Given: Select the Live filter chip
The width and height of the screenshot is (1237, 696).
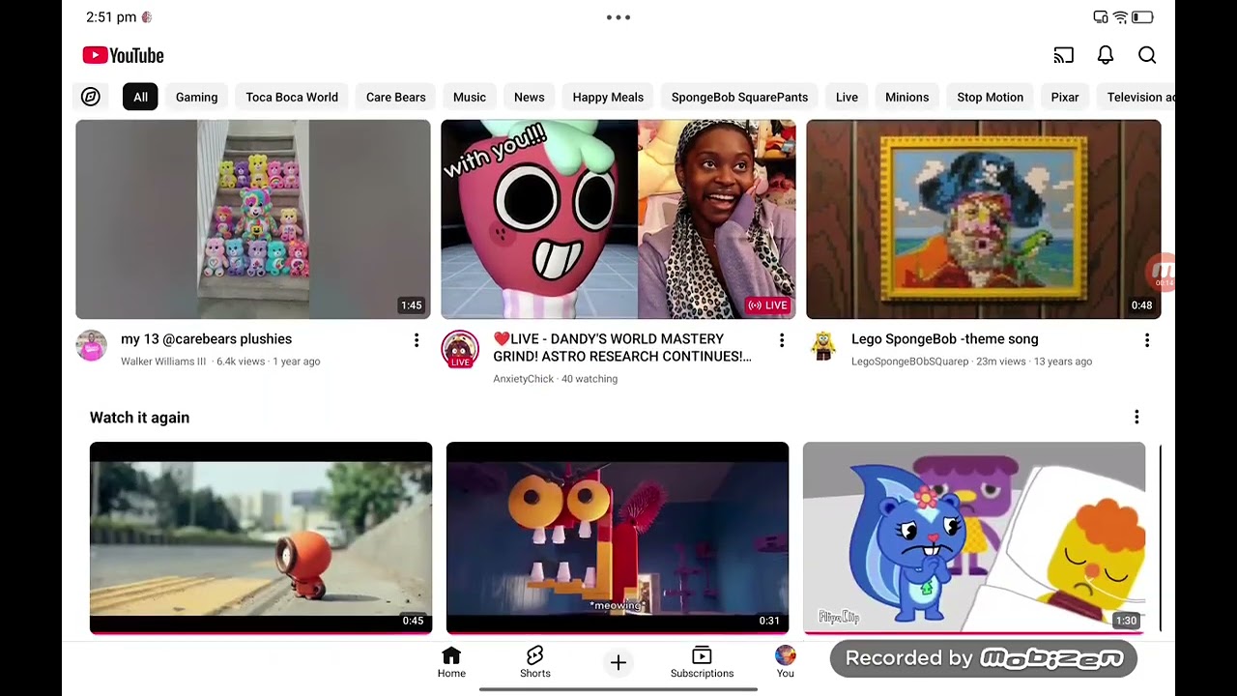Looking at the screenshot, I should (x=847, y=97).
